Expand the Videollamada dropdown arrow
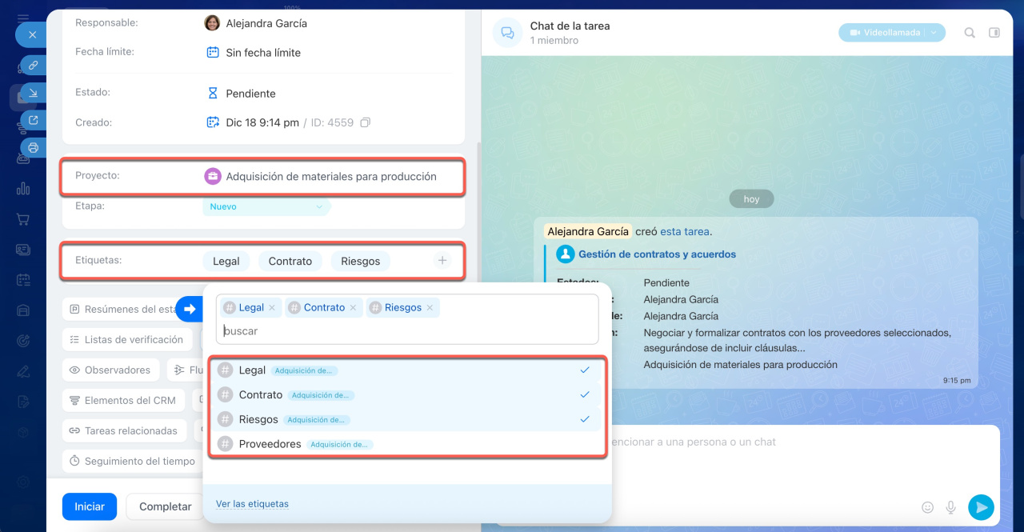The height and width of the screenshot is (532, 1024). 934,33
